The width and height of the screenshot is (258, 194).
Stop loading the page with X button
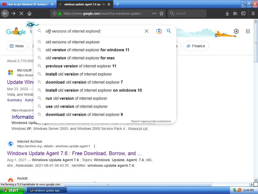tap(21, 13)
